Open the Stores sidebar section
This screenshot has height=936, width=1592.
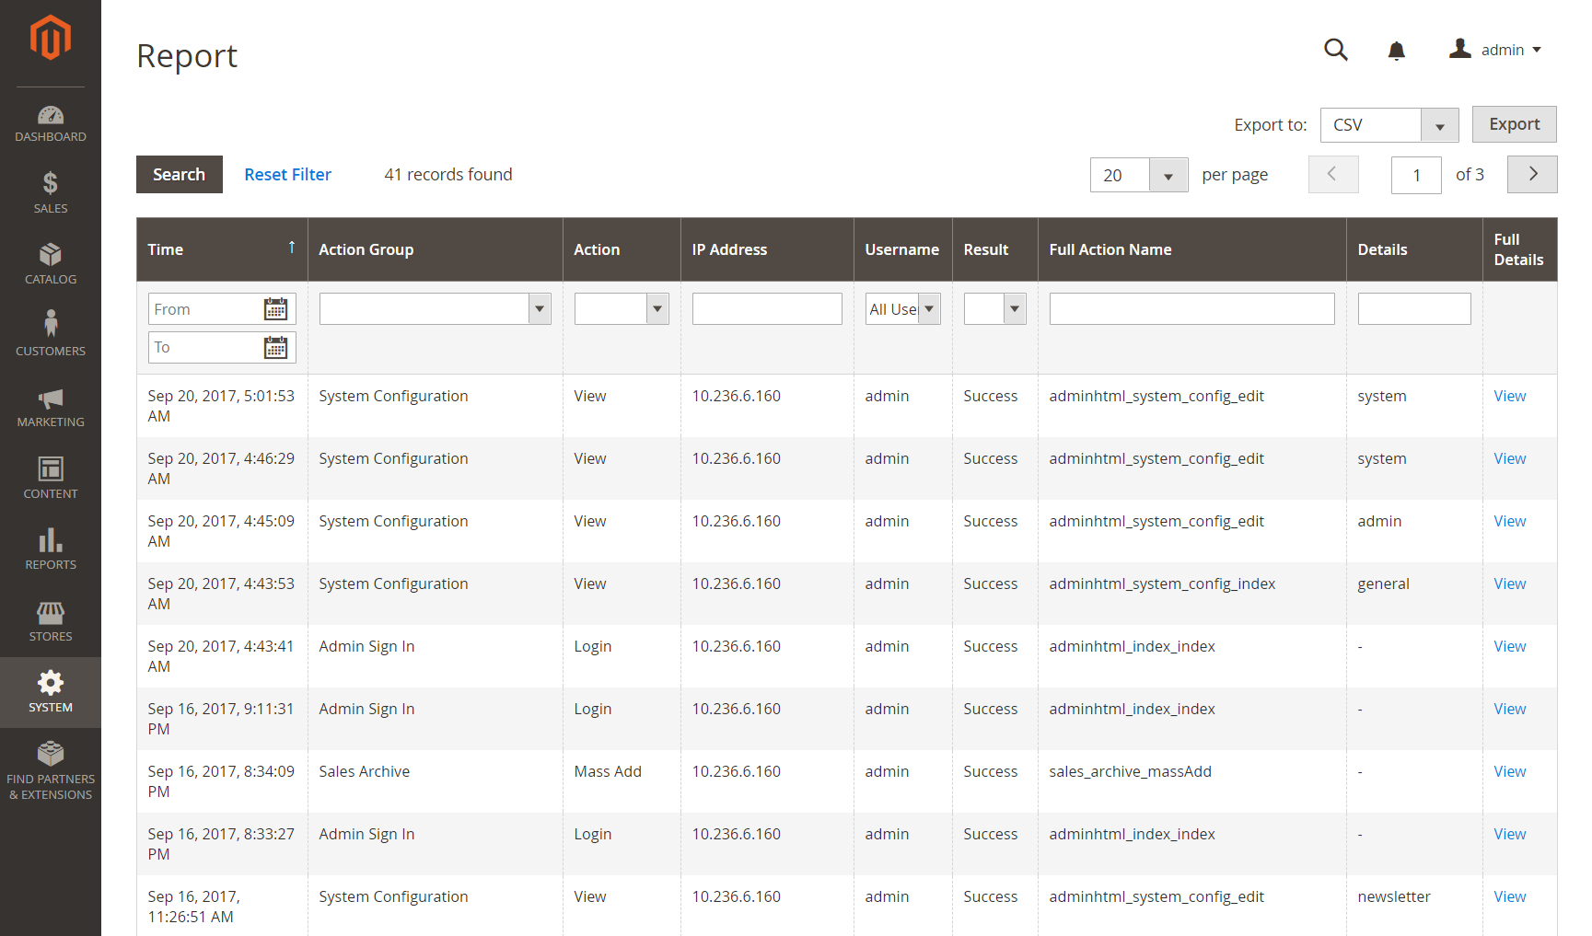click(51, 619)
